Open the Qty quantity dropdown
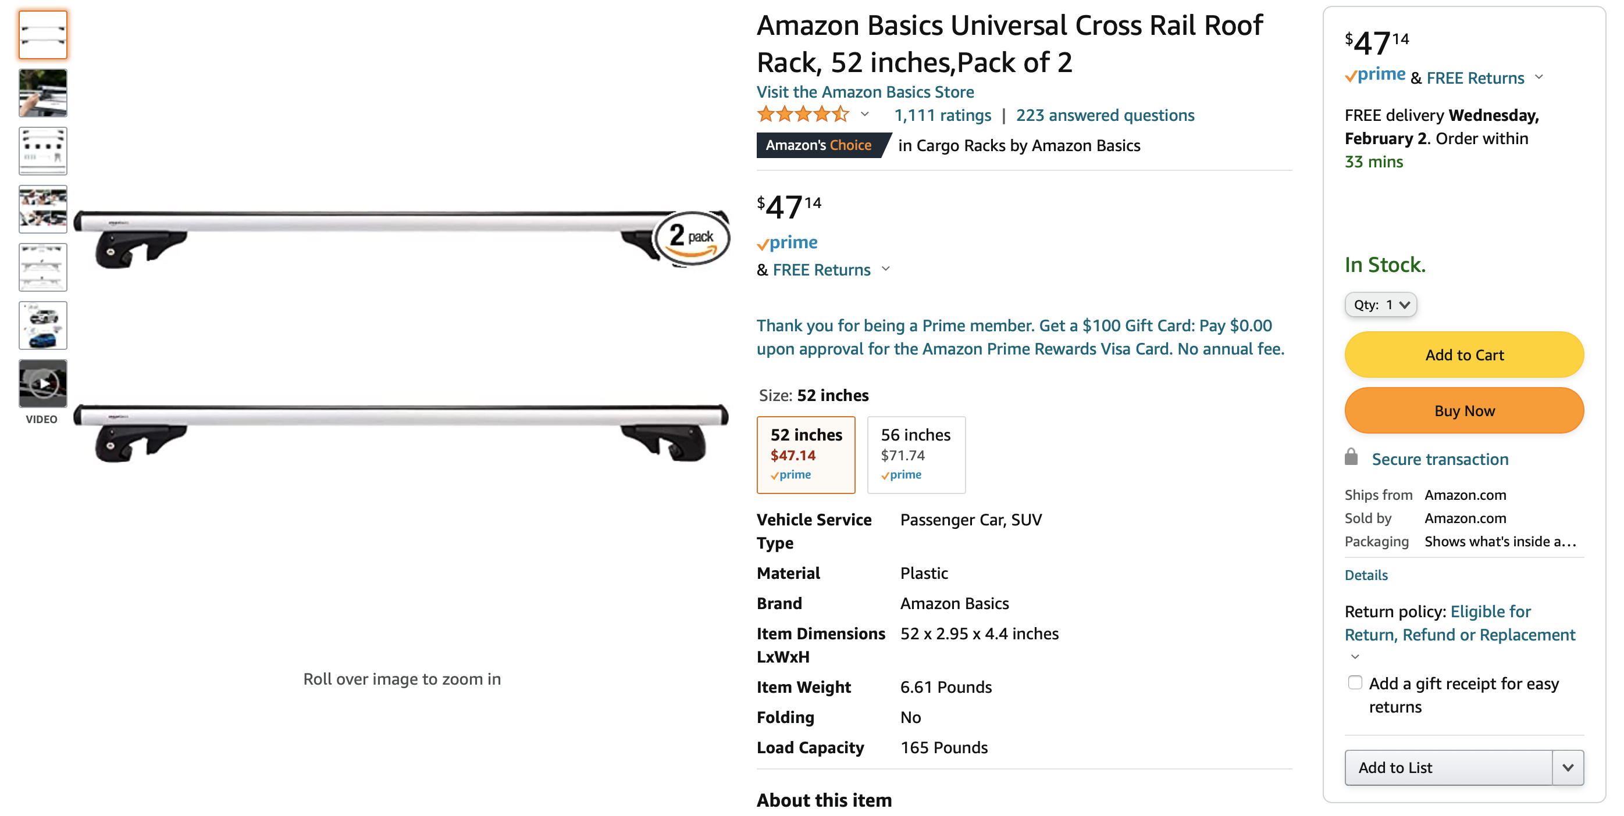The height and width of the screenshot is (816, 1624). (1381, 305)
